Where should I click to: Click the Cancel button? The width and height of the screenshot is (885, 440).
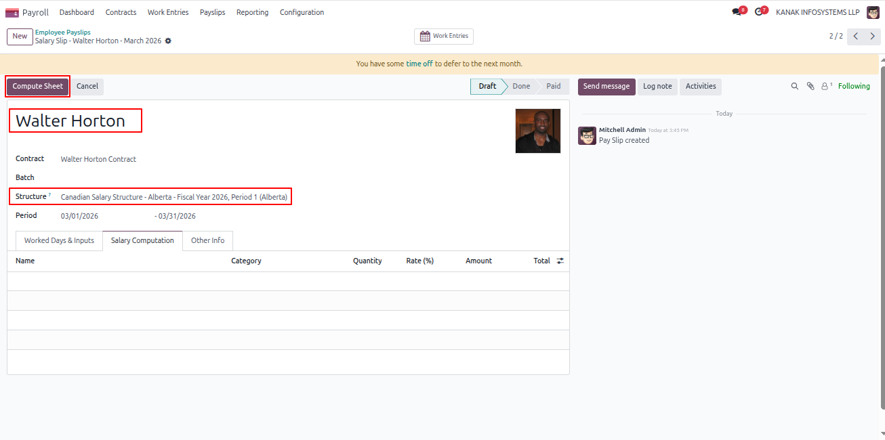click(87, 87)
